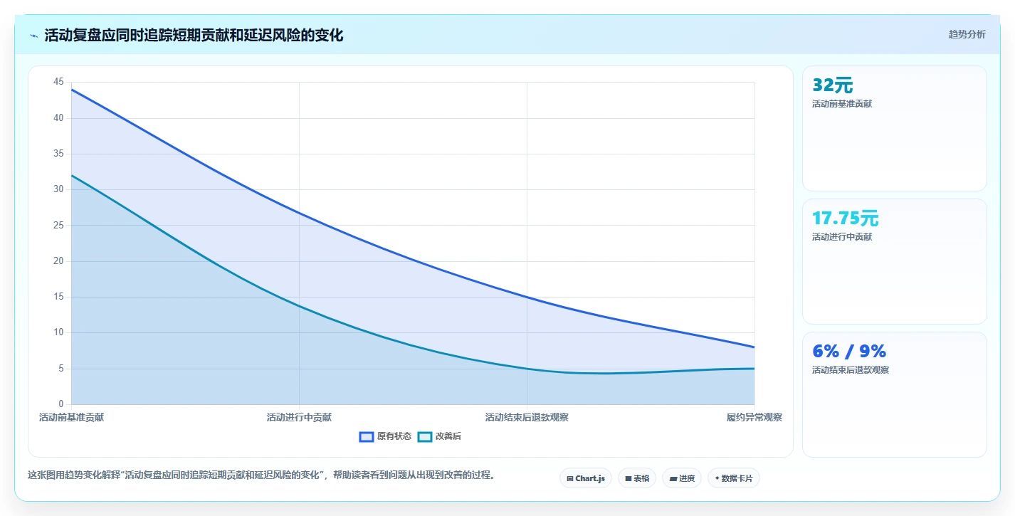Image resolution: width=1015 pixels, height=516 pixels.
Task: Click the x-axis label 活动结束后退款观察
Action: coord(527,417)
